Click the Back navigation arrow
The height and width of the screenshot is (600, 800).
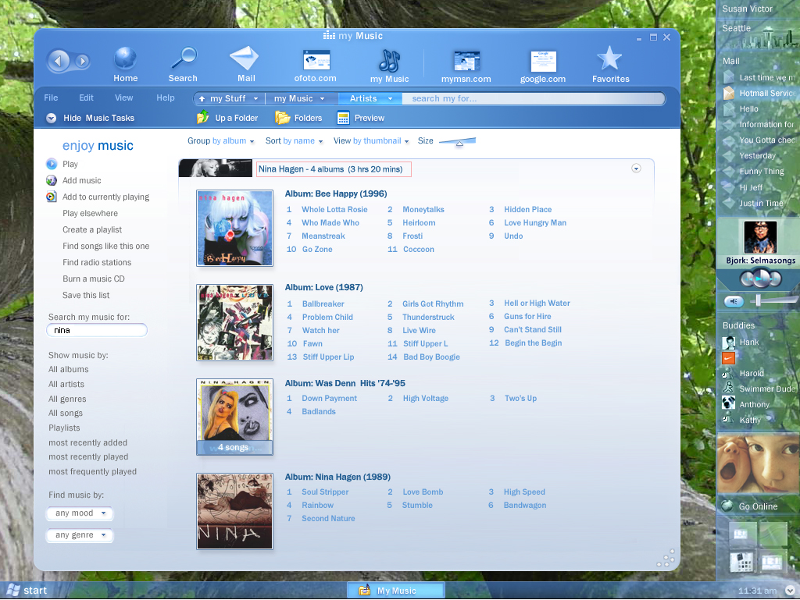pyautogui.click(x=58, y=61)
